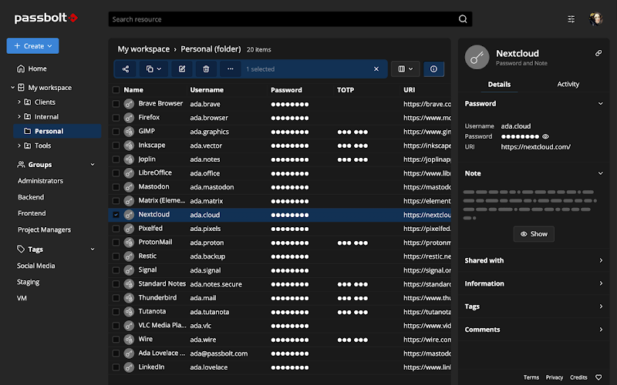Click the search magnifier icon
The width and height of the screenshot is (617, 385).
(x=463, y=19)
